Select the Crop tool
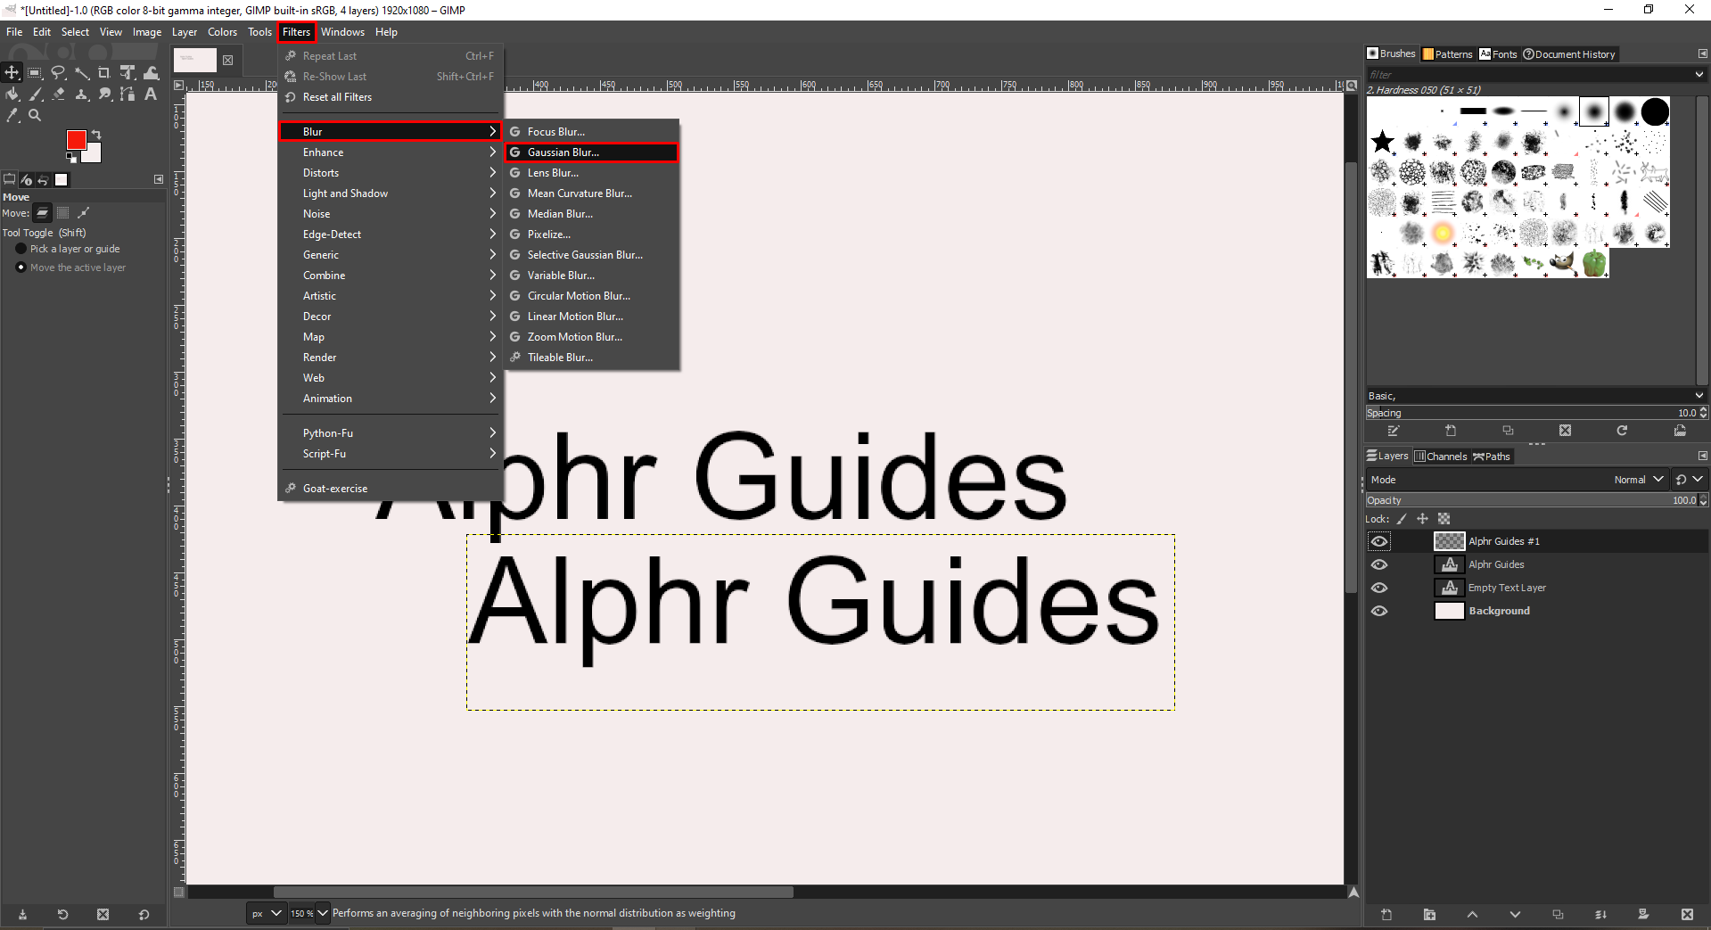This screenshot has height=930, width=1711. click(x=104, y=73)
